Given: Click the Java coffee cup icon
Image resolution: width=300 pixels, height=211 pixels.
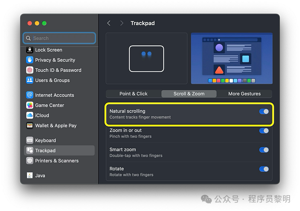Looking at the screenshot, I should 30,175.
